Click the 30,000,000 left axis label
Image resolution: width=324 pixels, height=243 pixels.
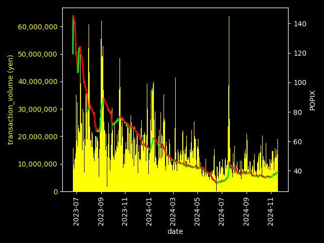point(37,109)
